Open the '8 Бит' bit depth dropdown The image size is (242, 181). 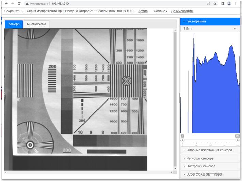click(210, 29)
